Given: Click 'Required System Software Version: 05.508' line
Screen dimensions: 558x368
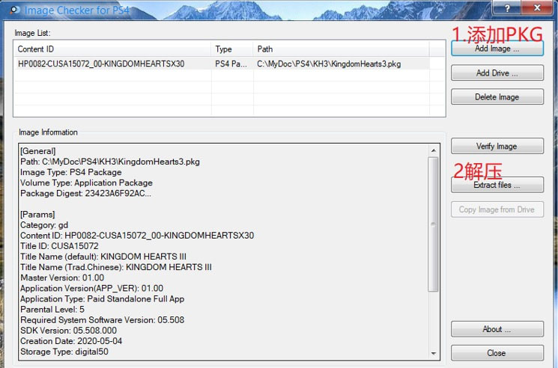Looking at the screenshot, I should (x=103, y=319).
